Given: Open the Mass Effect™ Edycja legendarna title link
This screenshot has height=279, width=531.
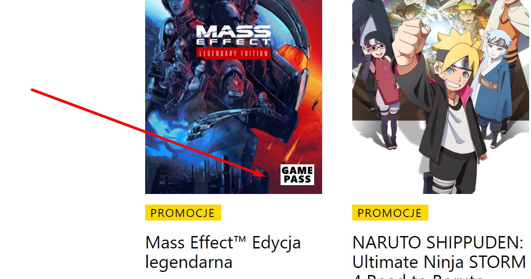Looking at the screenshot, I should (x=223, y=252).
